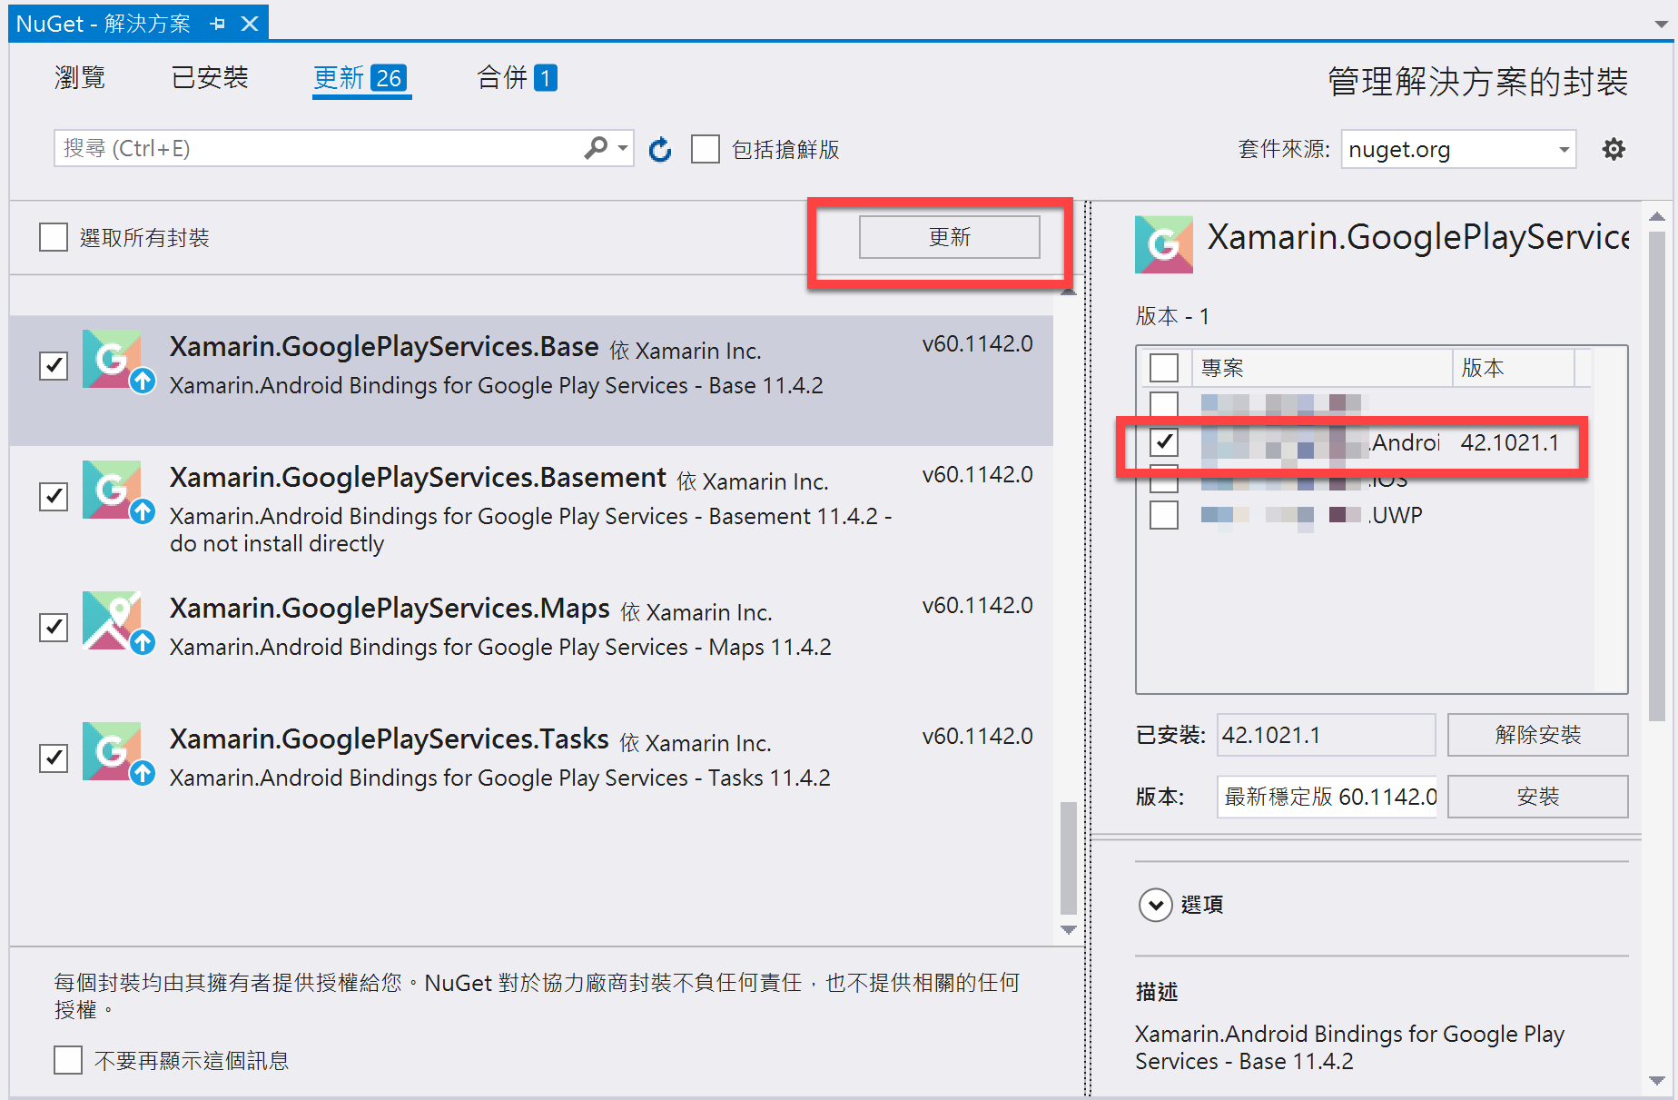Click the refresh packages icon
This screenshot has width=1678, height=1100.
[660, 149]
